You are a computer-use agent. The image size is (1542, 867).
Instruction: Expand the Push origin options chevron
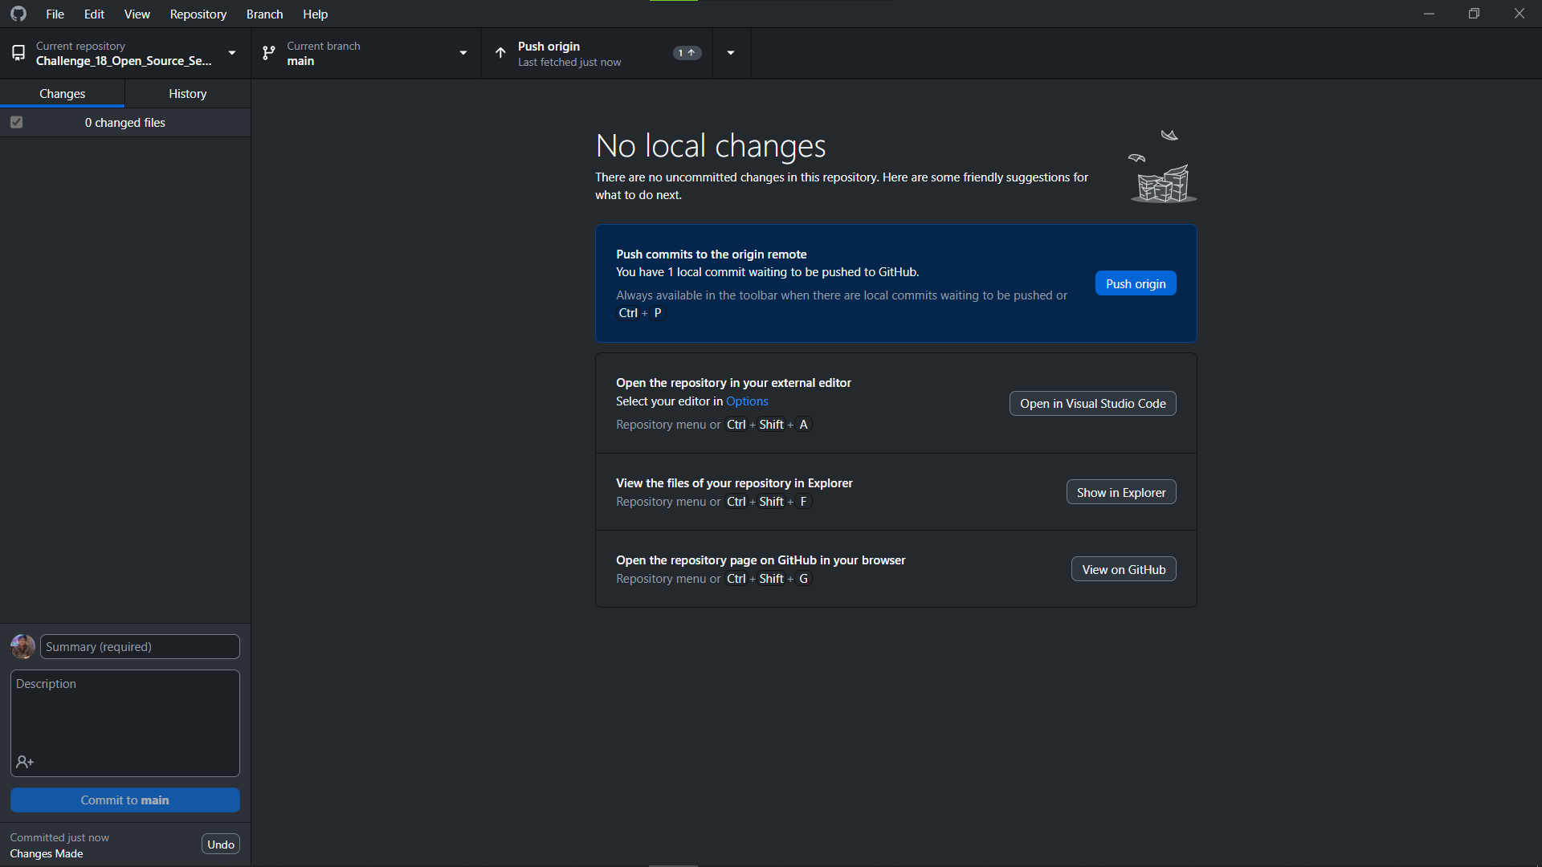tap(731, 53)
